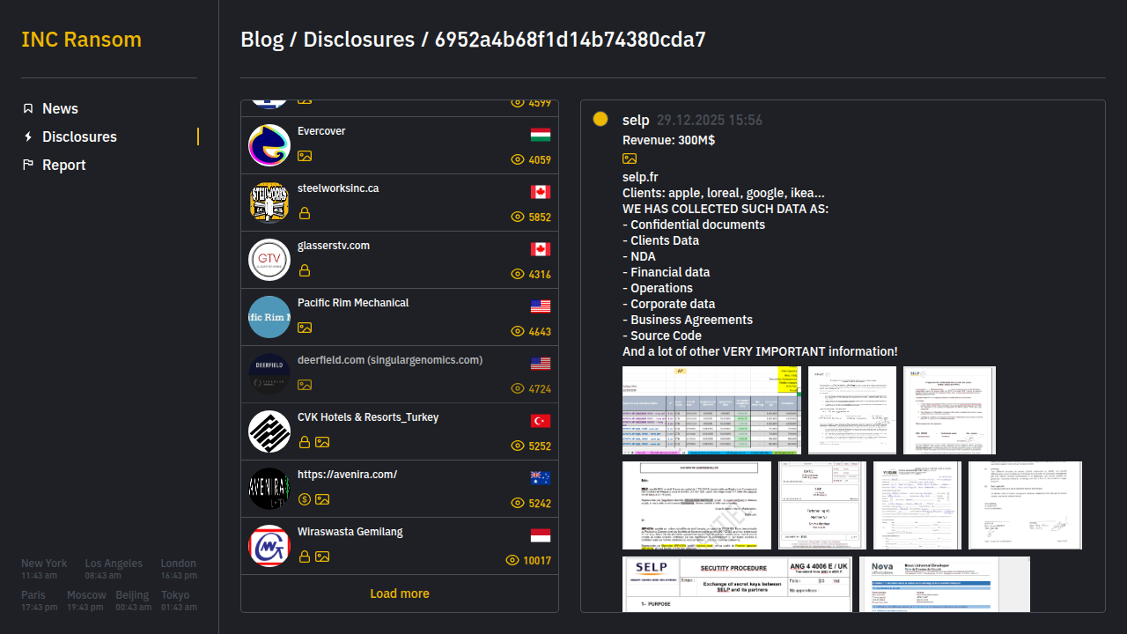Click the image icon under Evercover

click(x=305, y=156)
